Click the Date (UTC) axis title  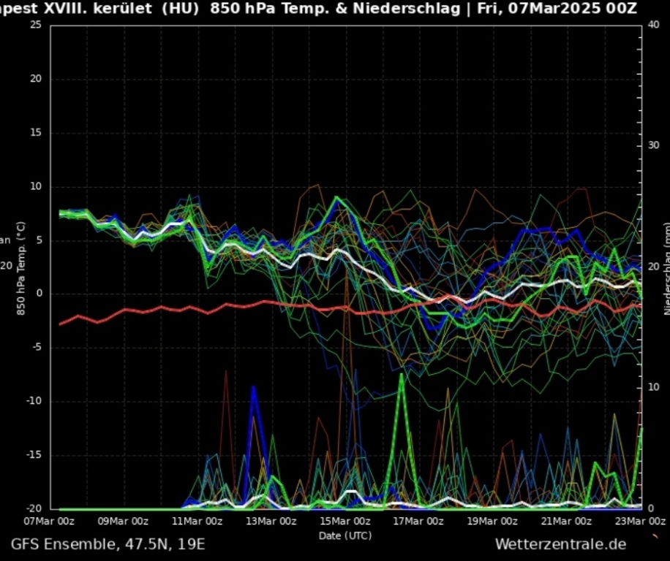345,535
